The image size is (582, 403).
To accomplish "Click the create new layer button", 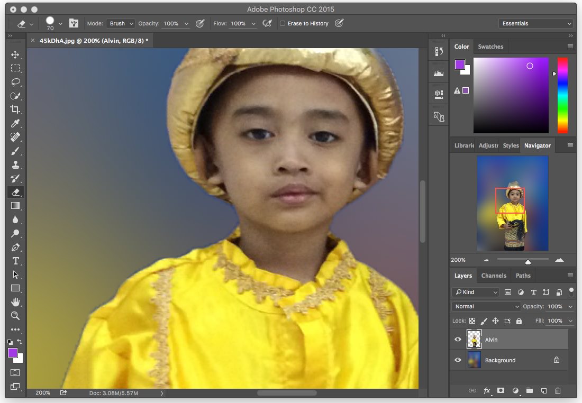I will [x=543, y=391].
